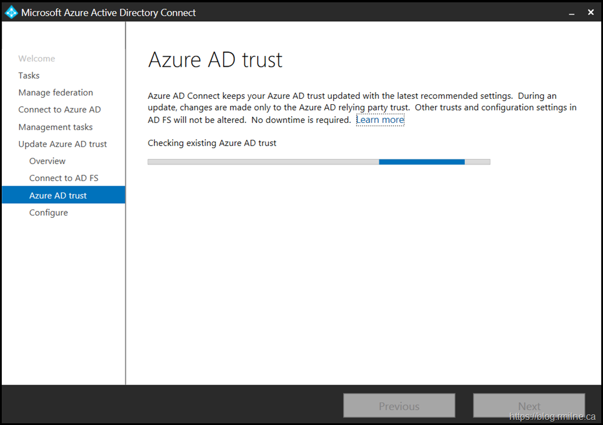Minimize the Azure AD Connect window
The width and height of the screenshot is (603, 425).
pos(570,12)
